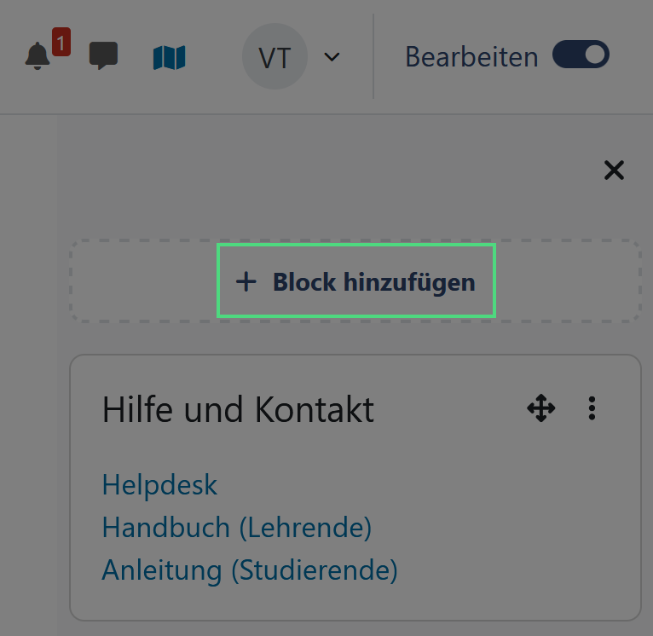Click the plus icon before Block hinzufügen

pyautogui.click(x=246, y=281)
